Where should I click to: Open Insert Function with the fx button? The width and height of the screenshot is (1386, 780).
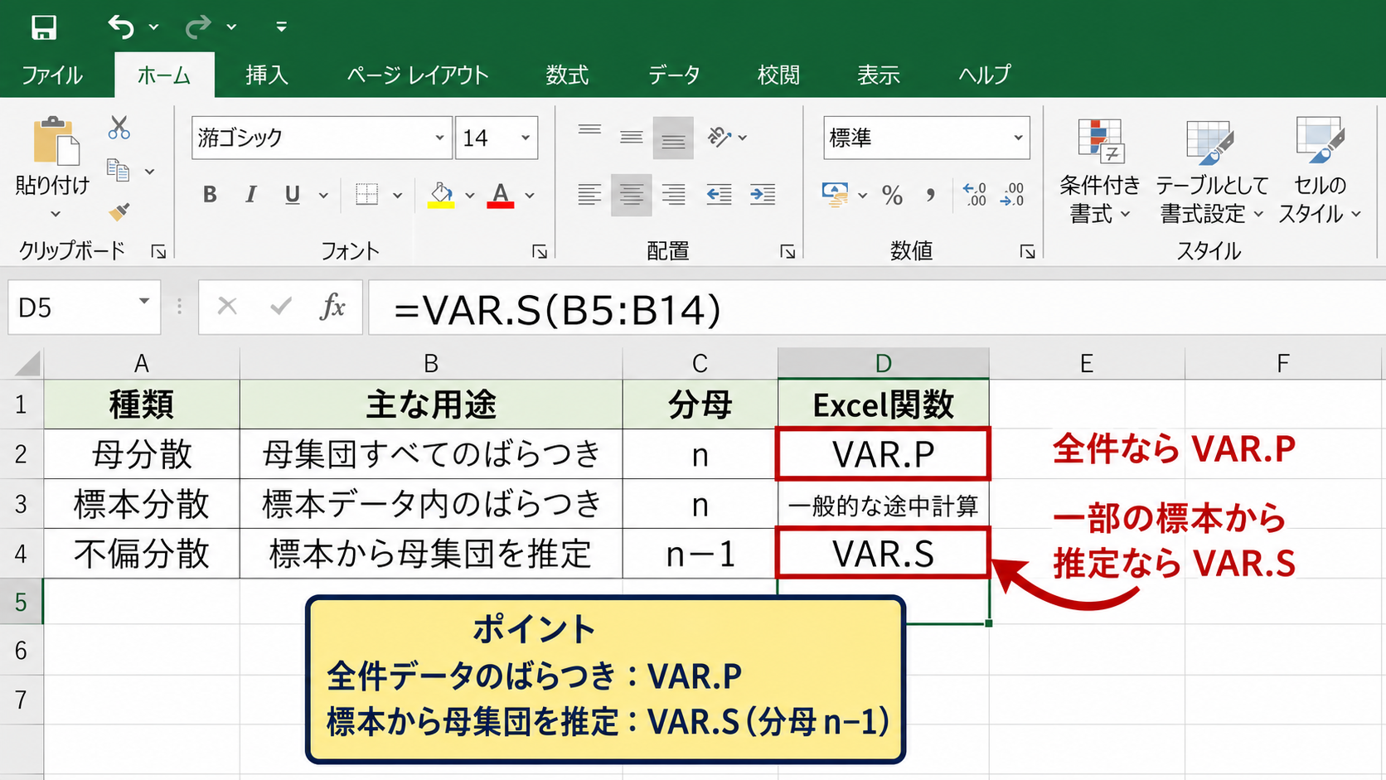click(332, 307)
